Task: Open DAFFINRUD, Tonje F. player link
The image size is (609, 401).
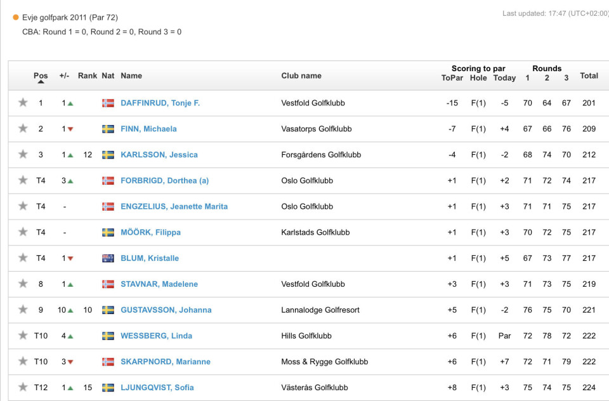Action: pyautogui.click(x=160, y=103)
